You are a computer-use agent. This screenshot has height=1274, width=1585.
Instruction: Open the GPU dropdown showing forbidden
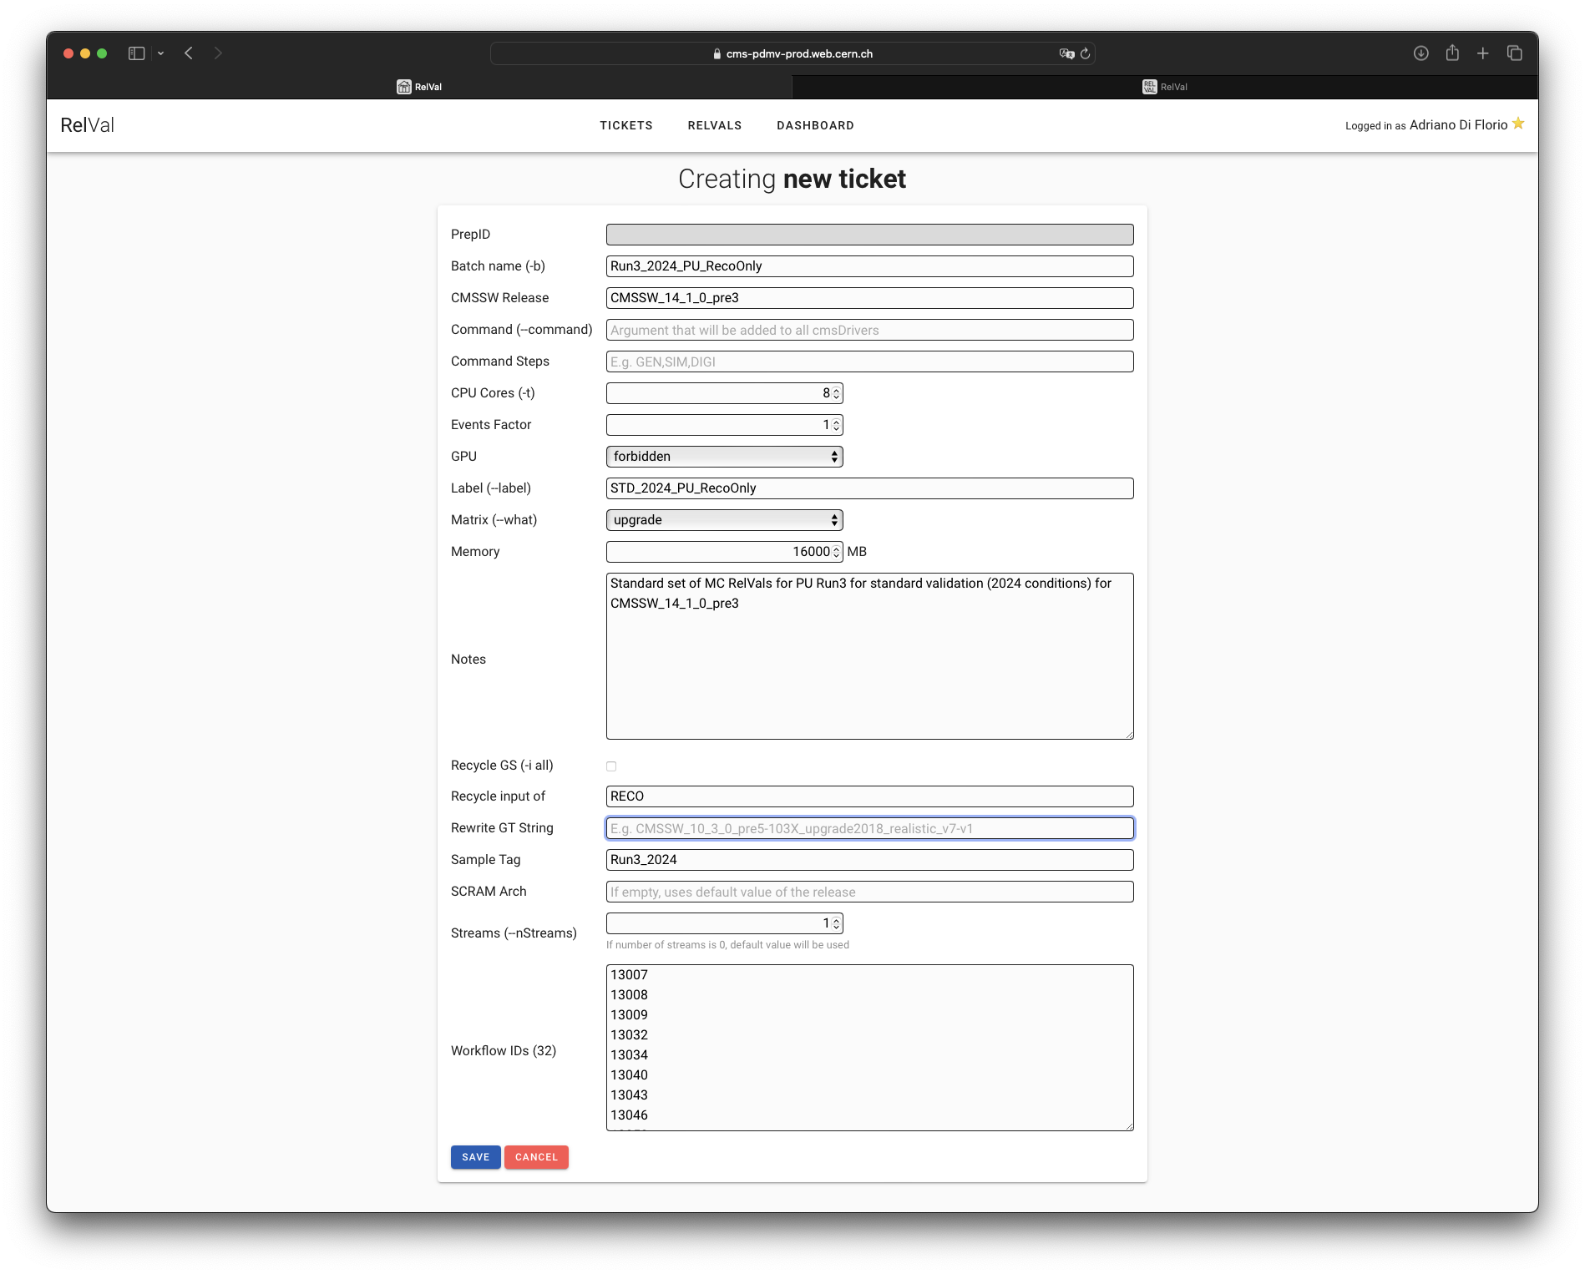coord(724,457)
